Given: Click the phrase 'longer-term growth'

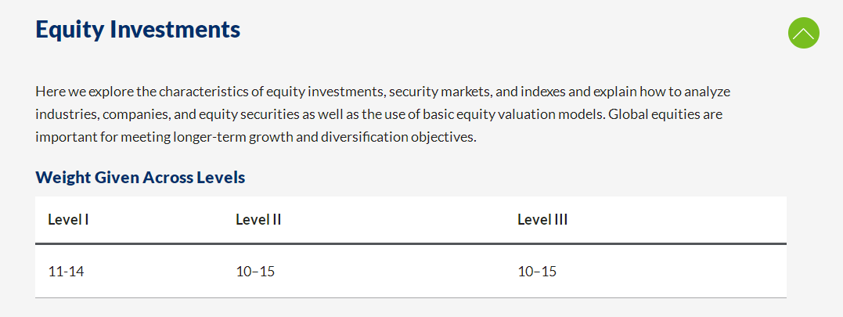Looking at the screenshot, I should click(x=232, y=137).
